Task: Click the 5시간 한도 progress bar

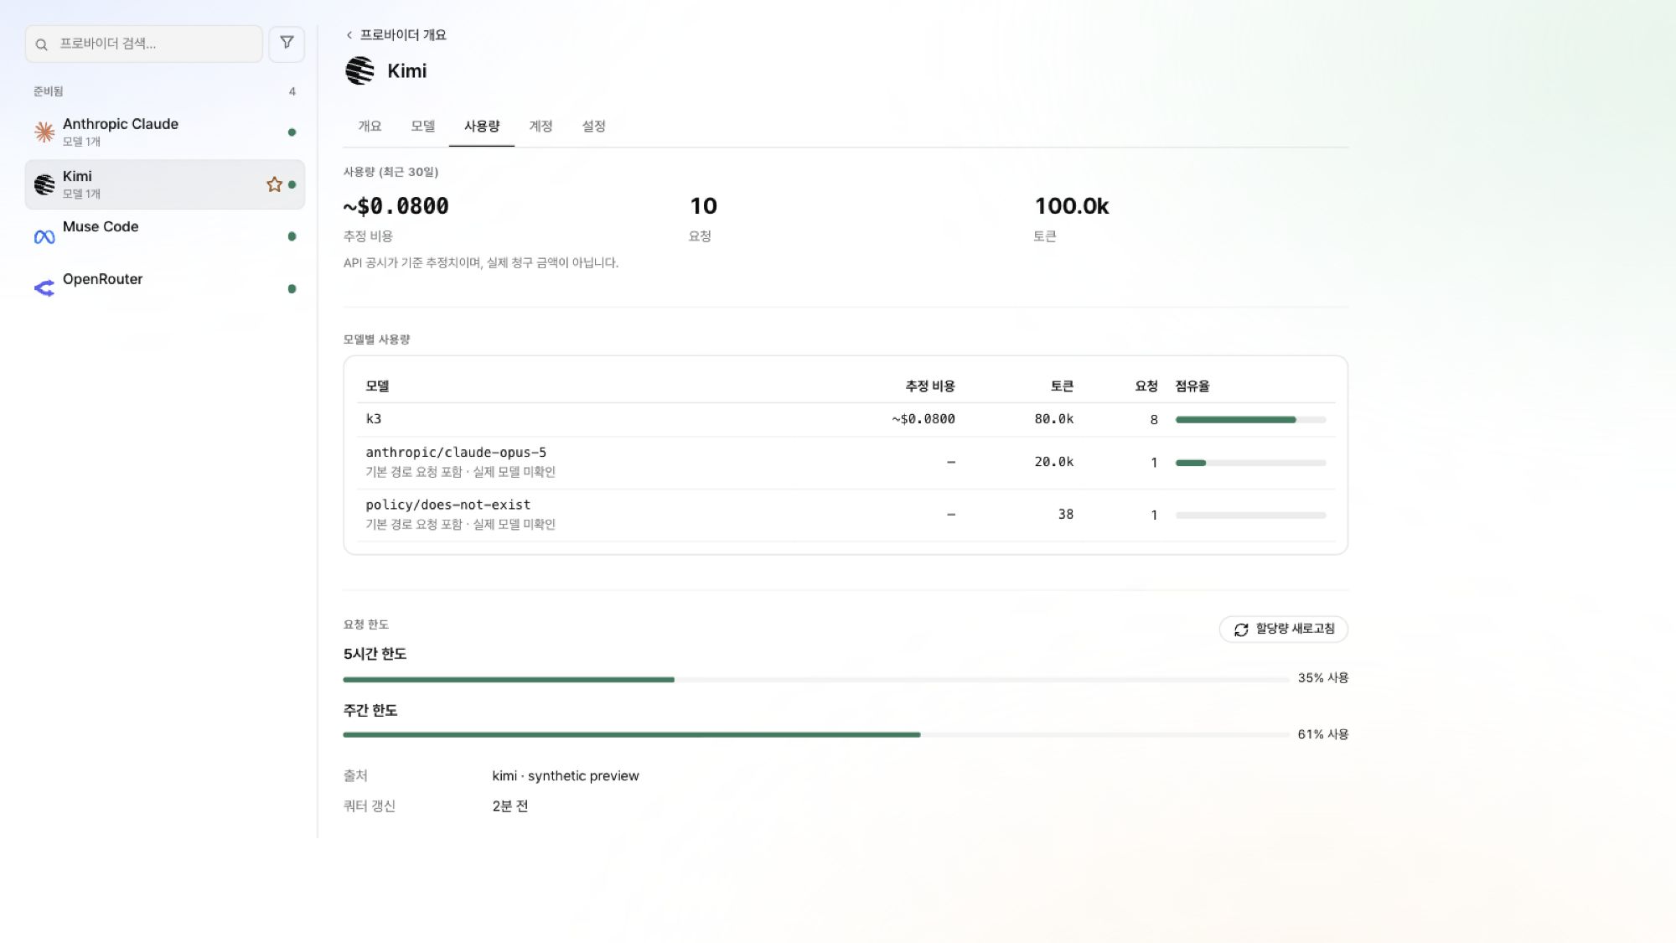Action: [x=815, y=679]
